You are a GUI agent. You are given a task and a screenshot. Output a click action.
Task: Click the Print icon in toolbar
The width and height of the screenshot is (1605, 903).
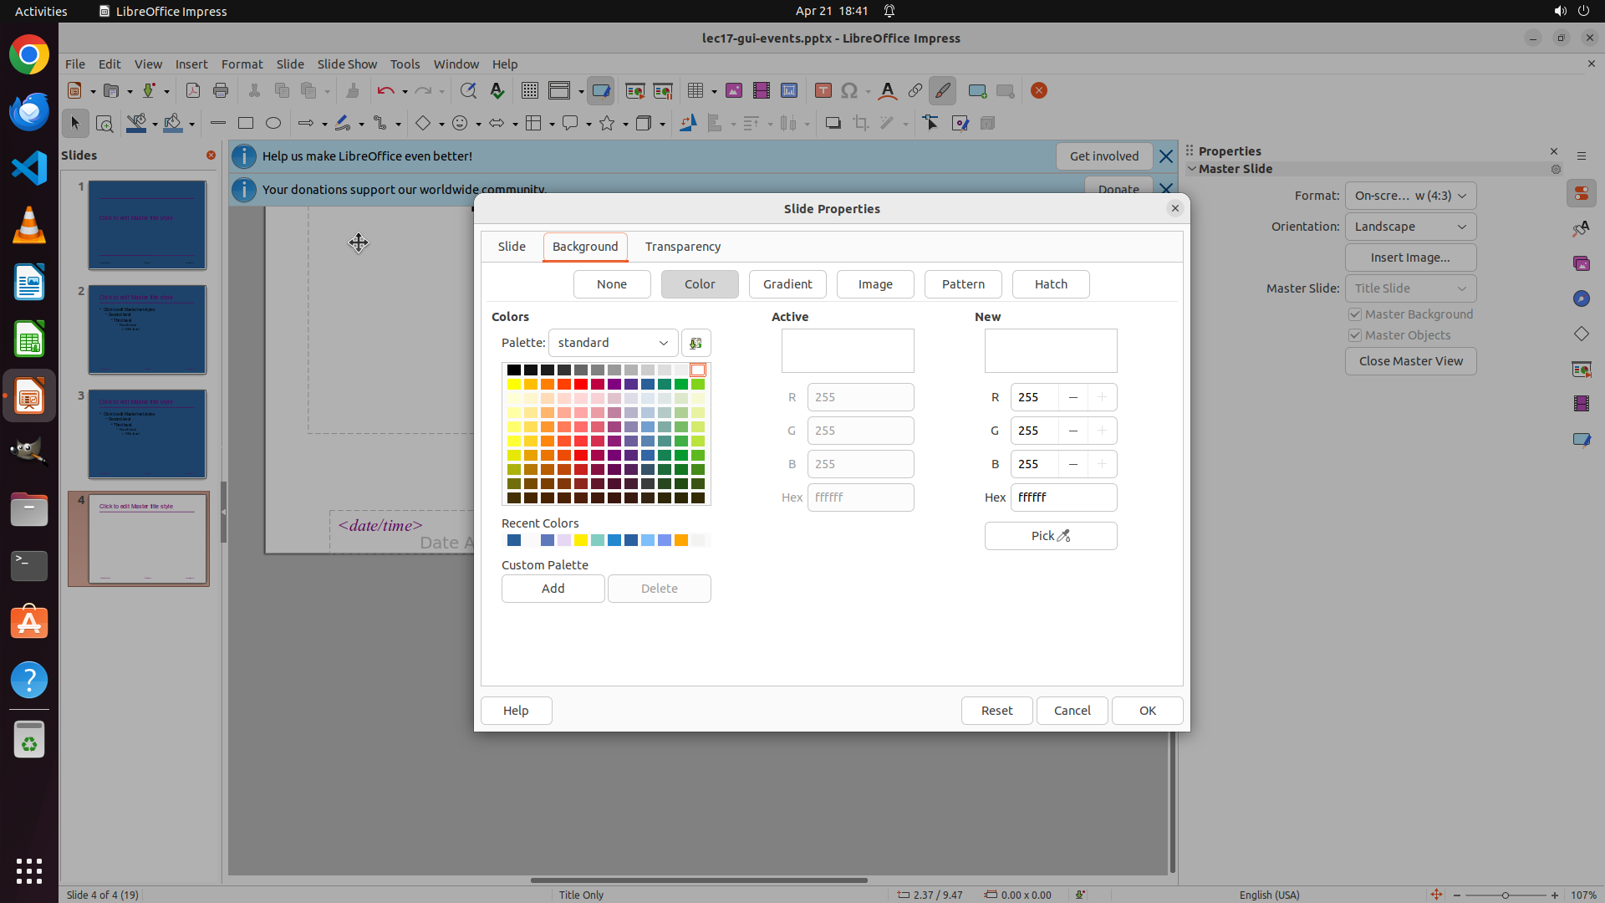coord(221,90)
